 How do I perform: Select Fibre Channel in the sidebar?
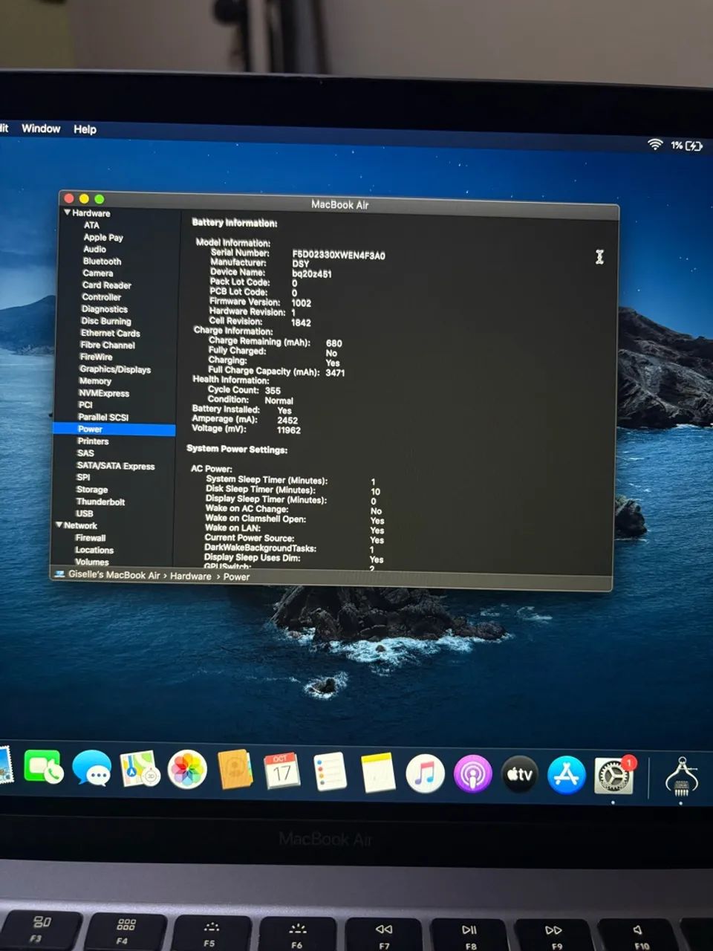(108, 345)
